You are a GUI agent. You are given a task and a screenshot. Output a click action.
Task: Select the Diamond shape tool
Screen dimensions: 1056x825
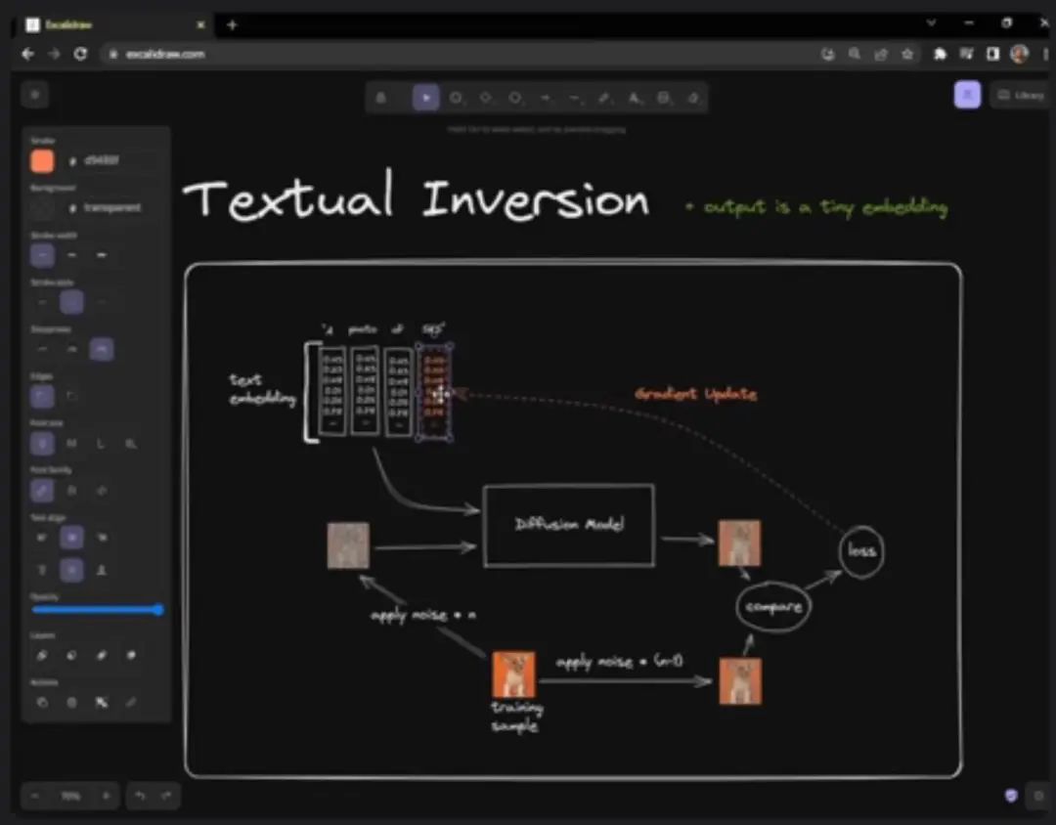point(486,98)
